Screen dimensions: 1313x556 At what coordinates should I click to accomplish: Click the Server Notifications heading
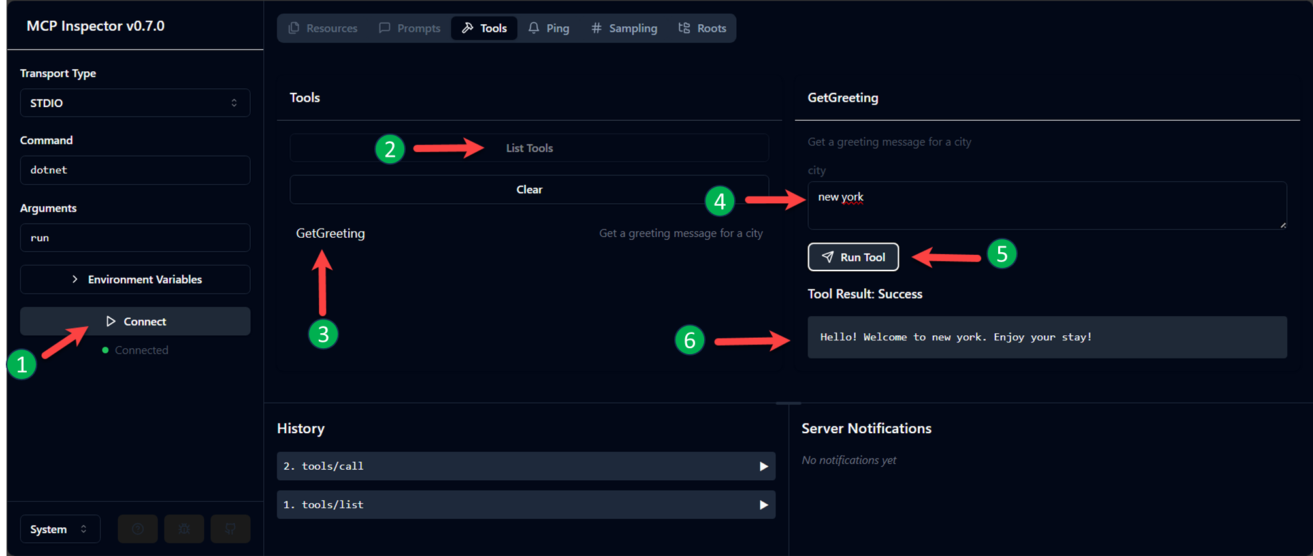866,429
